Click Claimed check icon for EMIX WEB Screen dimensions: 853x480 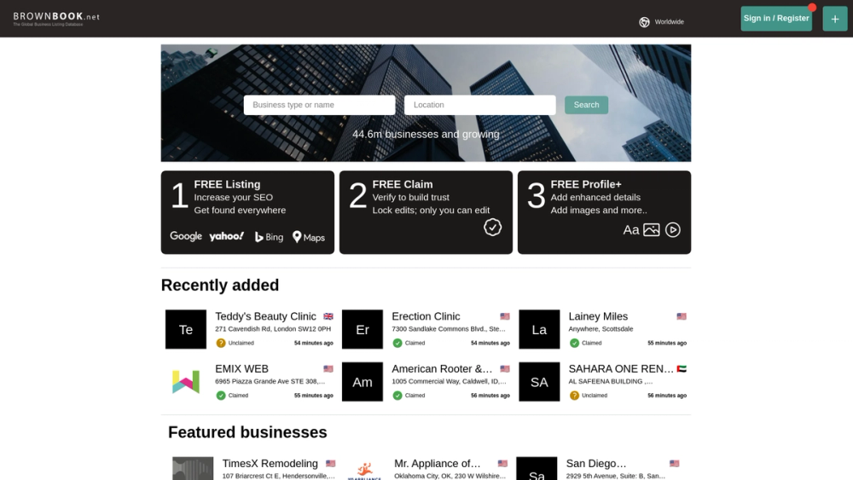point(221,396)
